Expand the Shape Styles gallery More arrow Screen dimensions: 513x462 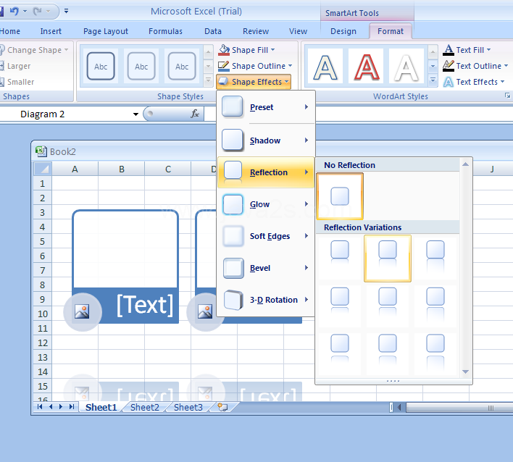tap(208, 80)
